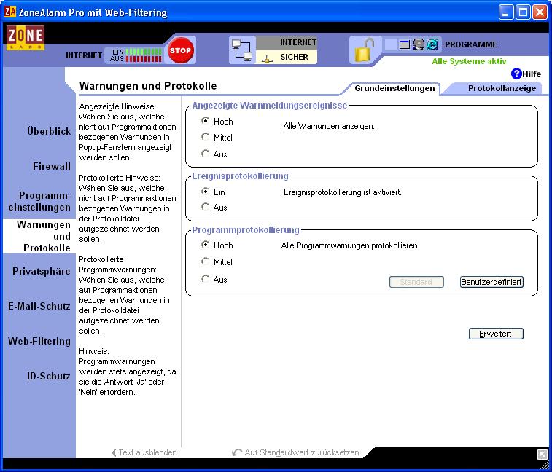
Task: Click 'Alle Programmwarnungen protokollieren.' text
Action: (350, 245)
